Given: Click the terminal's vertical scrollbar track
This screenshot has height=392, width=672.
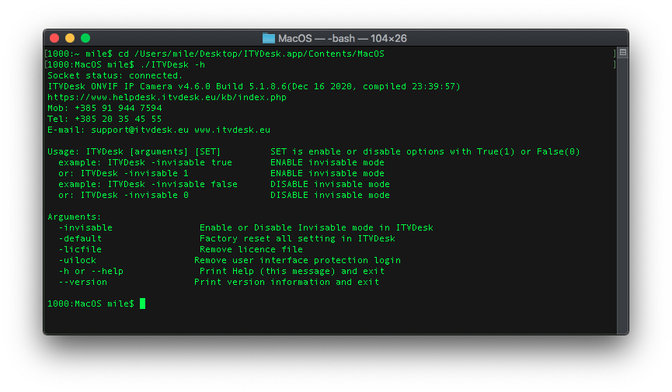Looking at the screenshot, I should pyautogui.click(x=623, y=195).
